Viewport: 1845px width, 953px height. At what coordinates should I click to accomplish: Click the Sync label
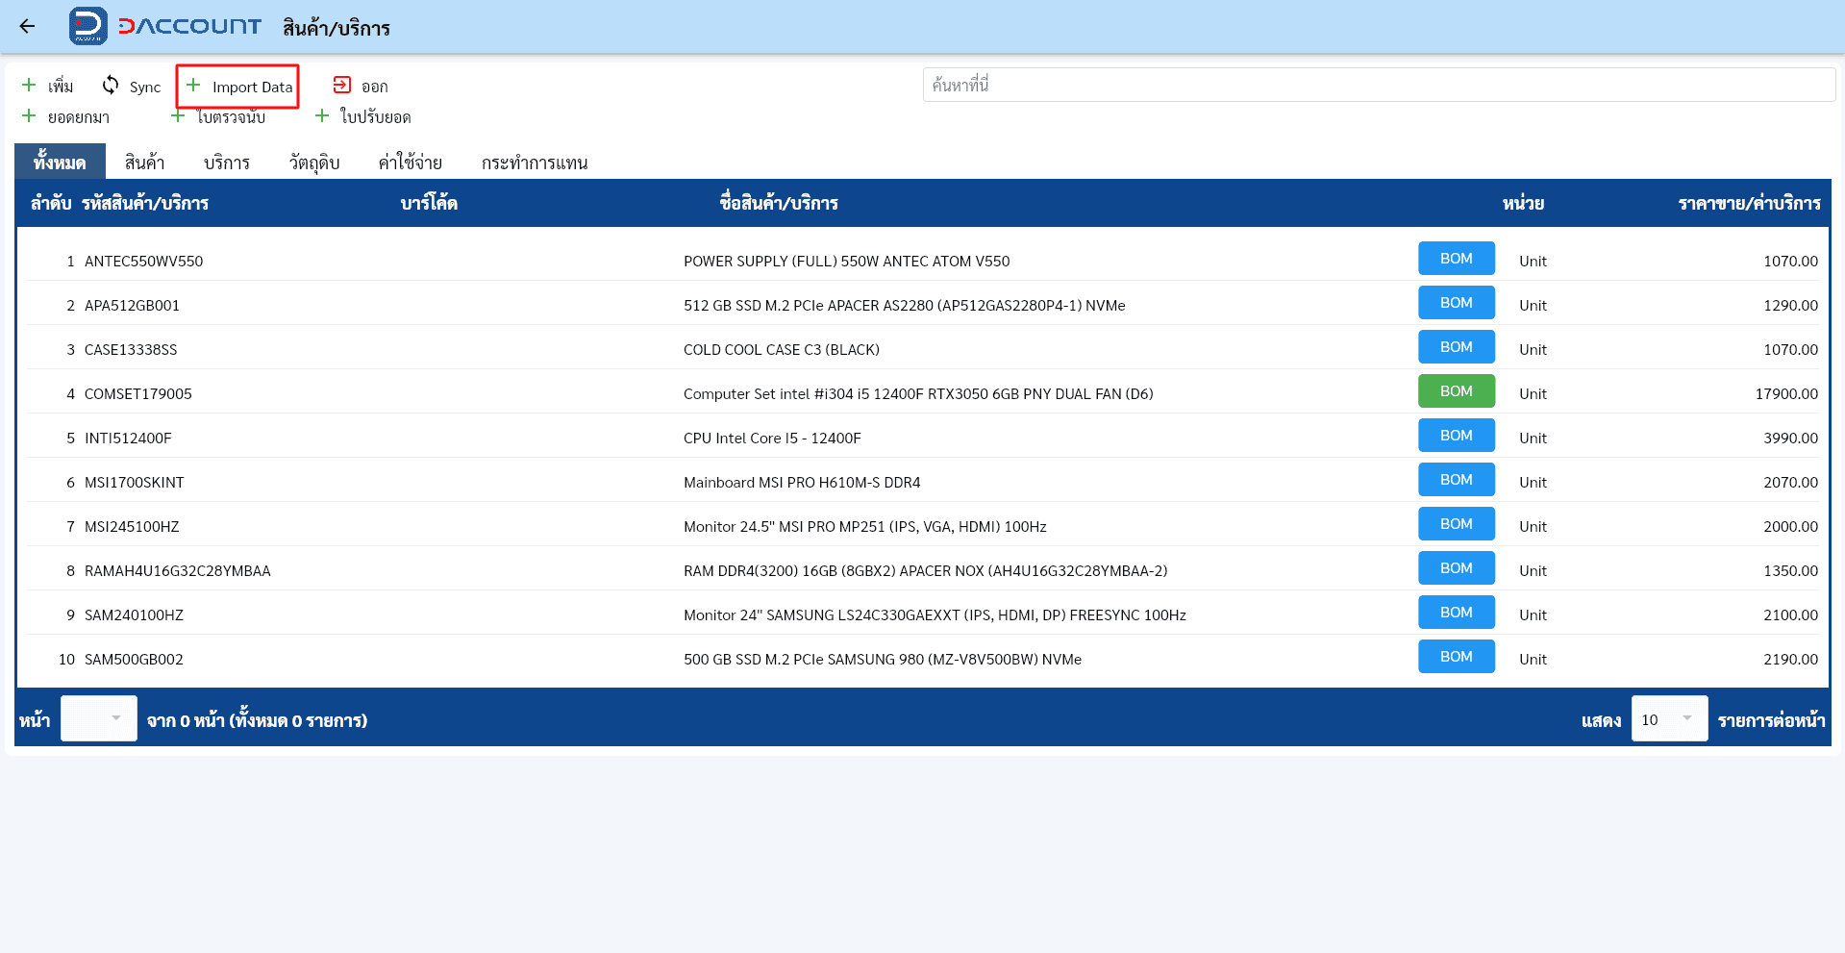coord(145,87)
